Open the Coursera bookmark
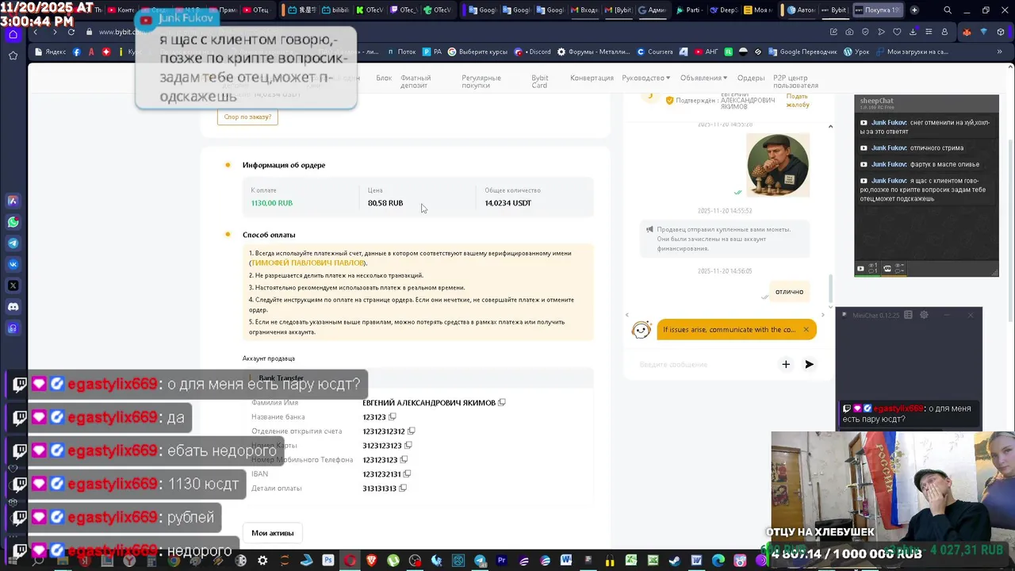Image resolution: width=1015 pixels, height=571 pixels. tap(654, 52)
